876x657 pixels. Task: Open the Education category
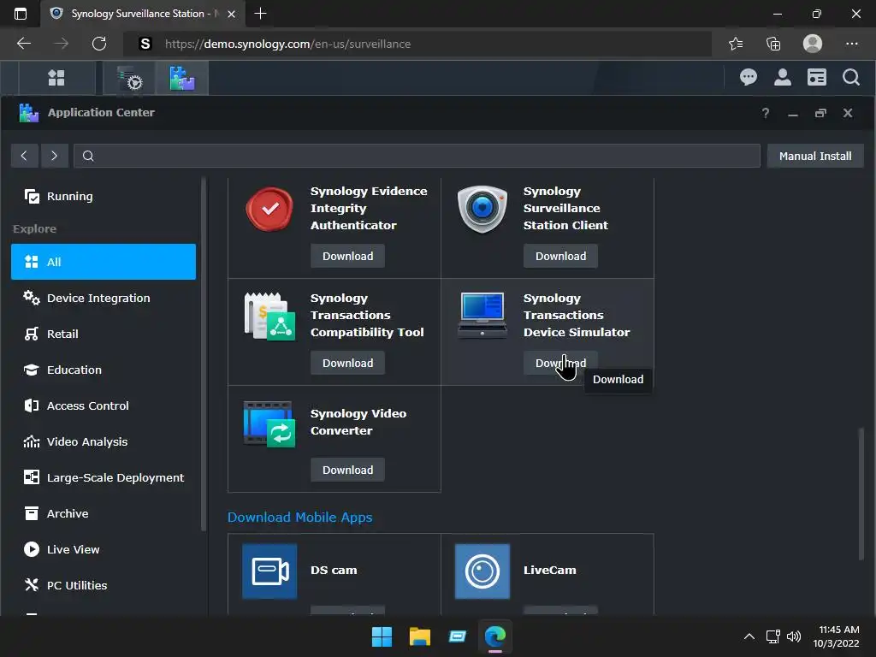click(x=104, y=370)
